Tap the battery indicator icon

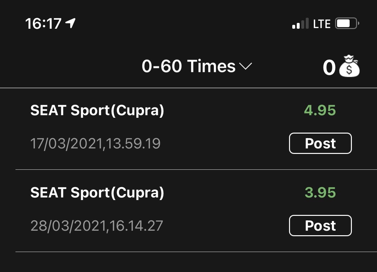coord(347,24)
